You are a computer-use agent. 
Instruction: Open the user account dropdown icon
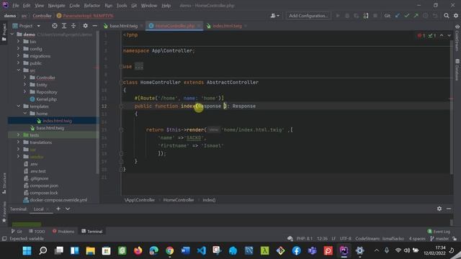274,16
